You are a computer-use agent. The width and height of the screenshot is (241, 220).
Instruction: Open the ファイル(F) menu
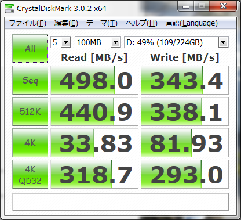[27, 23]
